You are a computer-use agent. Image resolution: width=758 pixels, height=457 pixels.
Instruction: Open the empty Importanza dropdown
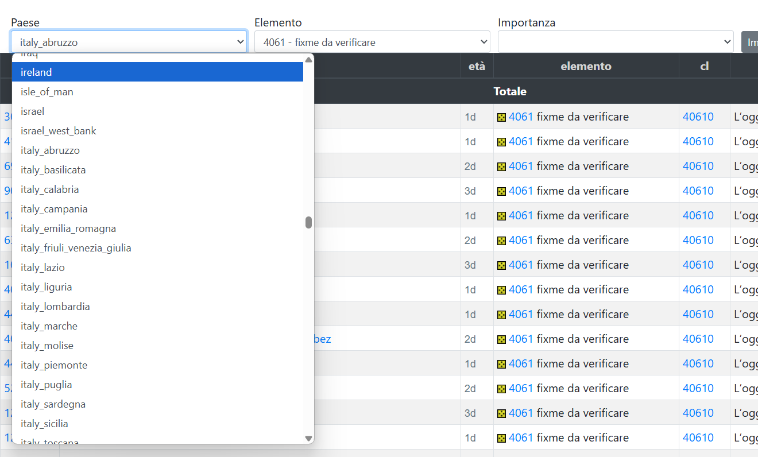(x=616, y=42)
